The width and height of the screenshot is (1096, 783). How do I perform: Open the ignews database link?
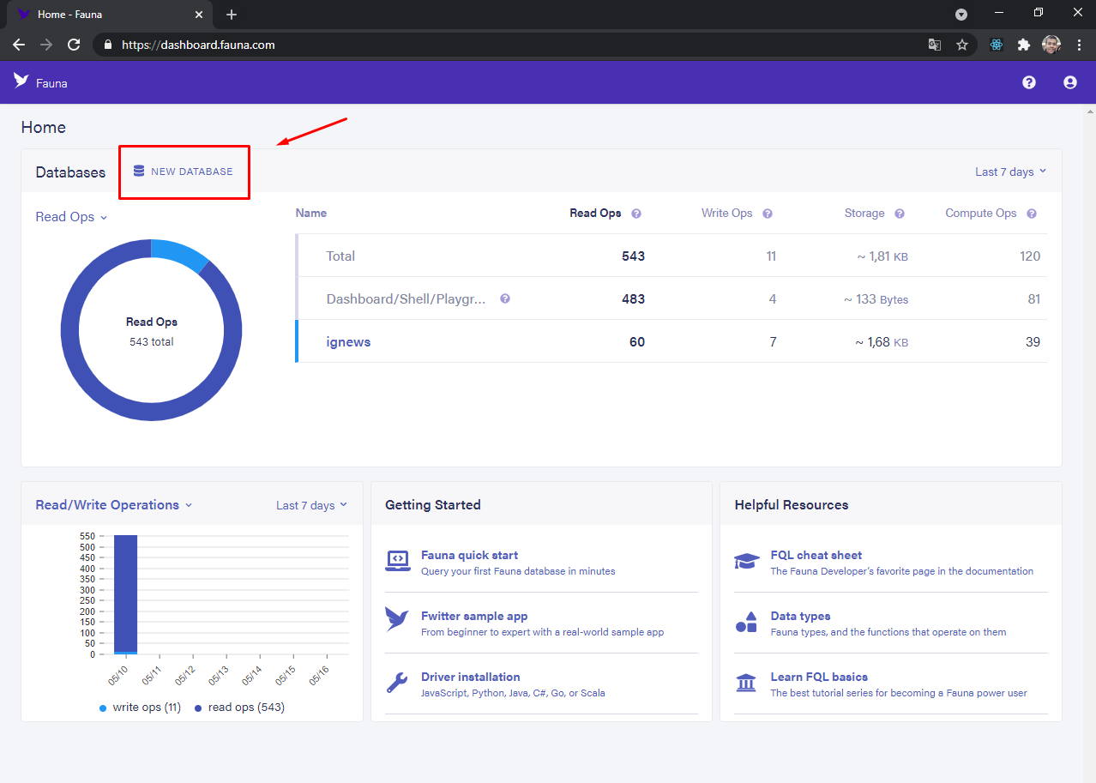click(x=348, y=341)
